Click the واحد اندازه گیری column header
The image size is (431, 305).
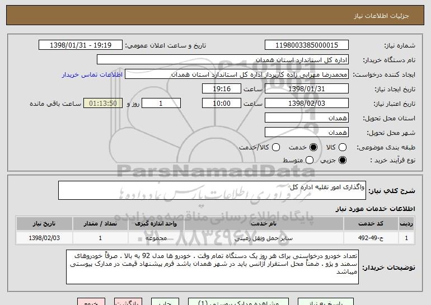tap(156, 224)
